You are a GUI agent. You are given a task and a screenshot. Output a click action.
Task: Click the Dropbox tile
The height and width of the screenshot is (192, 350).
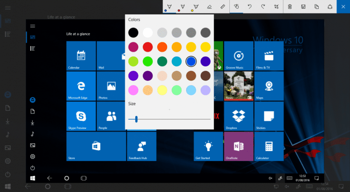pos(238,116)
